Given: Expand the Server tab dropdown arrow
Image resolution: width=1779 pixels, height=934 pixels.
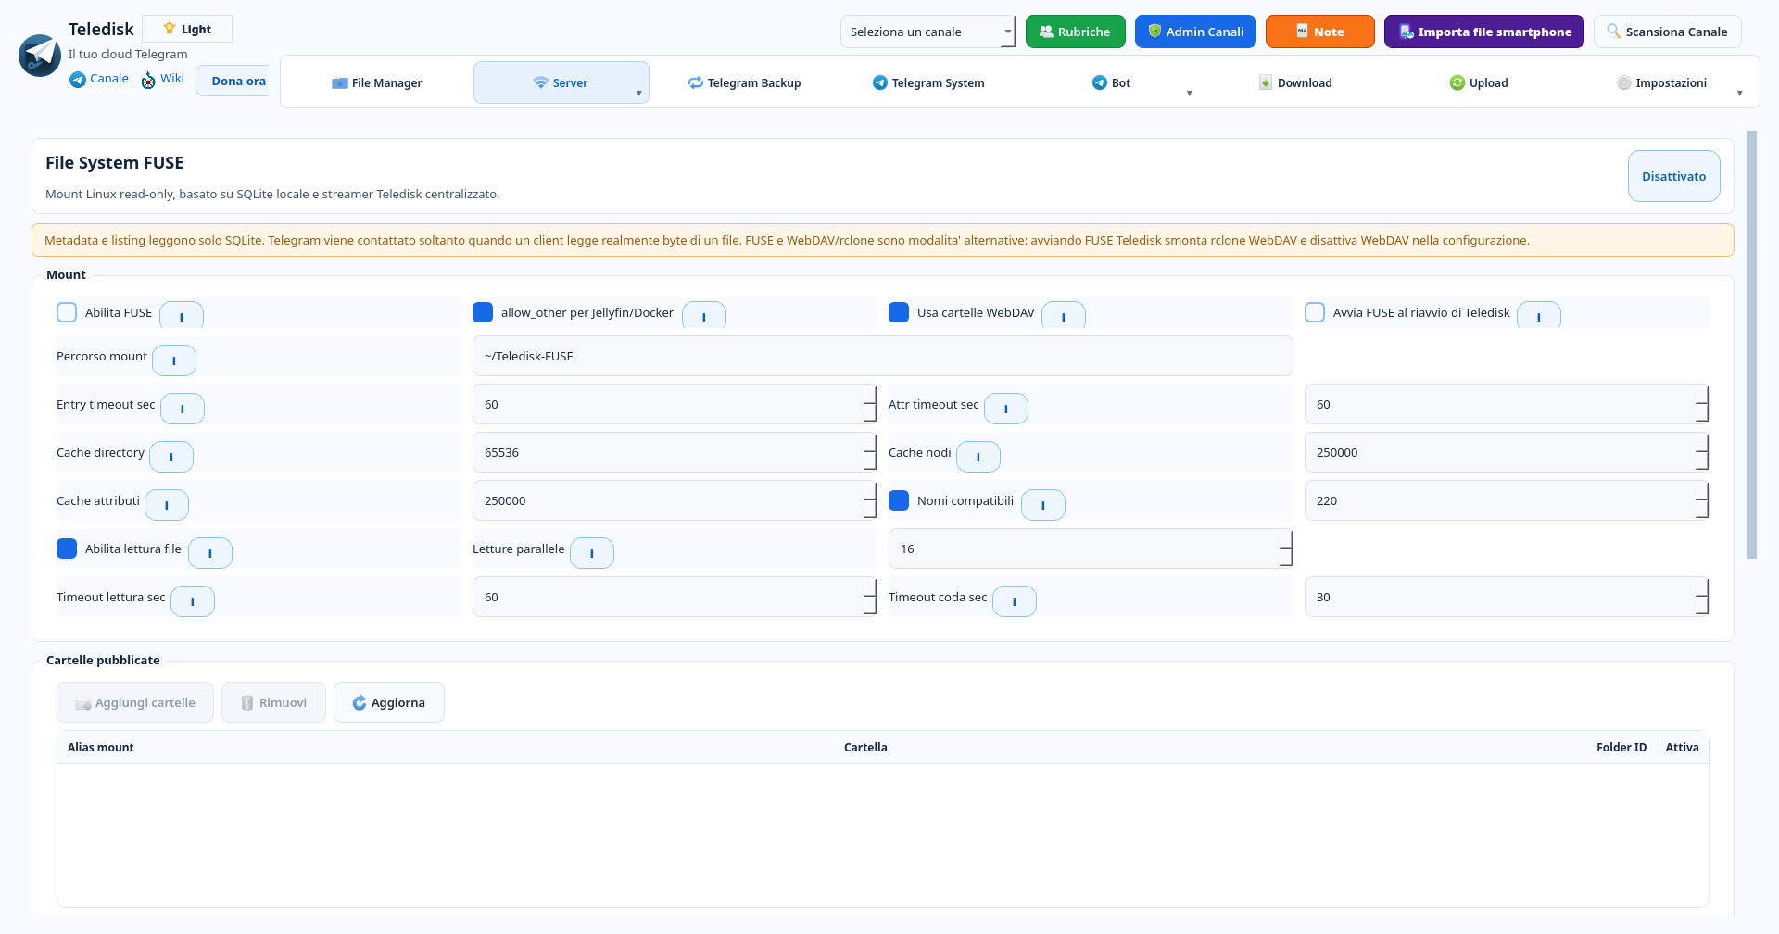Looking at the screenshot, I should tap(639, 93).
